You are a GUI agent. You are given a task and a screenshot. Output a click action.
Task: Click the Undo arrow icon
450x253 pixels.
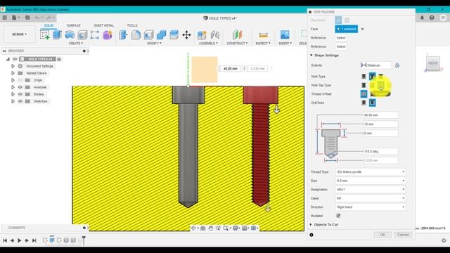pyautogui.click(x=37, y=18)
